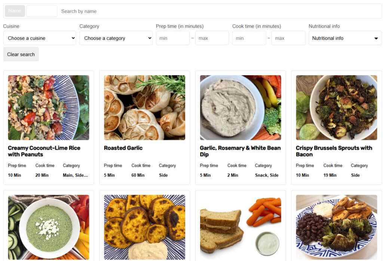Screen dimensions: 383x261
Task: Open the Roasted Garlic recipe
Action: click(x=123, y=148)
